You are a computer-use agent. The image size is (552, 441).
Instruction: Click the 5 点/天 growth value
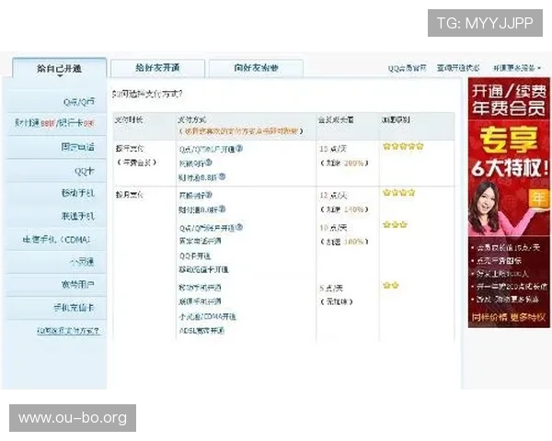pyautogui.click(x=331, y=288)
